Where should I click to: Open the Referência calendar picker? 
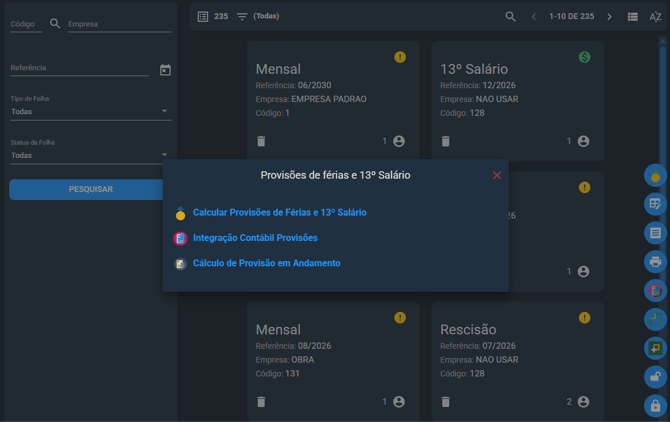[x=165, y=70]
